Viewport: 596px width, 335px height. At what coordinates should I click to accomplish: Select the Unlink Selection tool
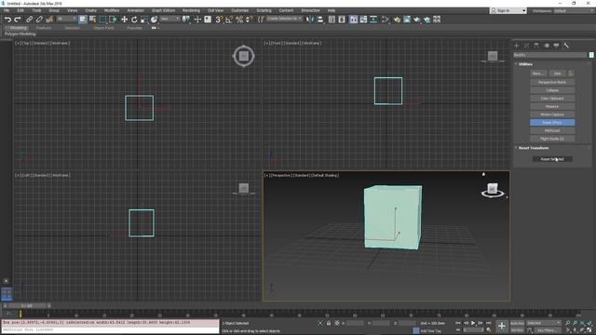(x=39, y=20)
